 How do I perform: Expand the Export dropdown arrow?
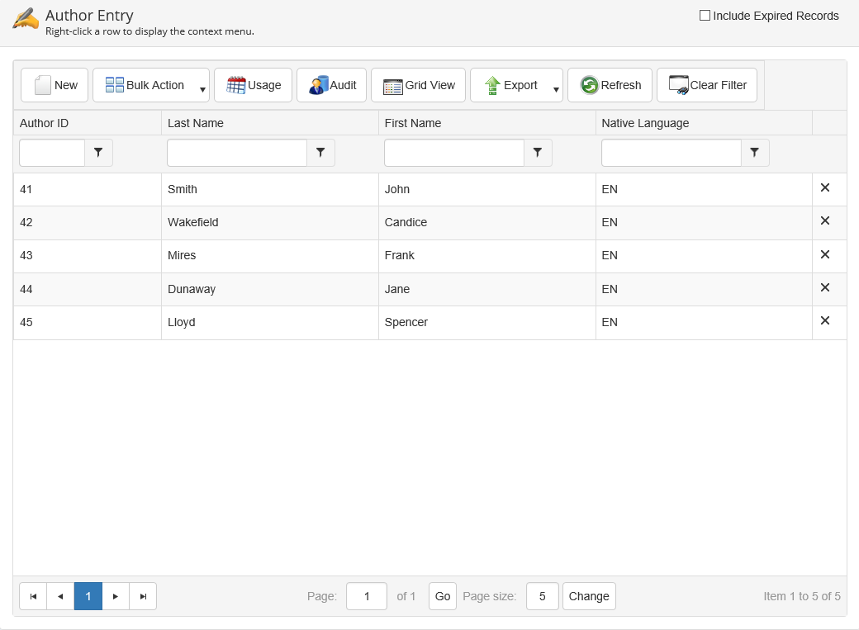pyautogui.click(x=556, y=89)
